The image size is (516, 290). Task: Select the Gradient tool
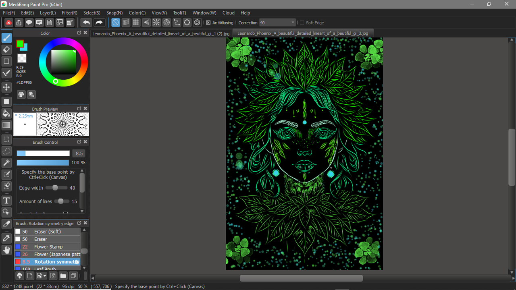6,125
